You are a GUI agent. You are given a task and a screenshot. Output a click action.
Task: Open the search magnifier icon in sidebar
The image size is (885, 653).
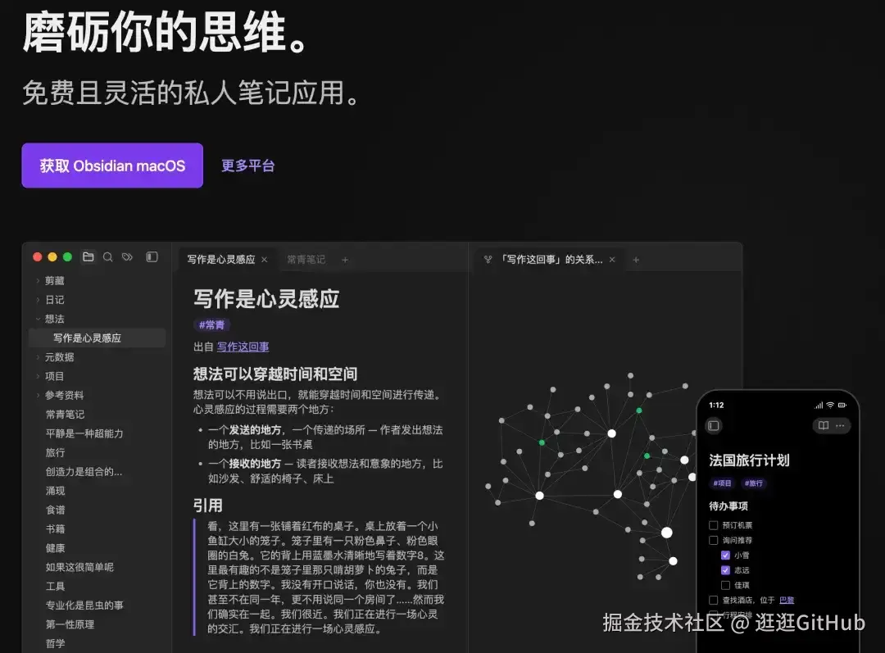(x=108, y=256)
